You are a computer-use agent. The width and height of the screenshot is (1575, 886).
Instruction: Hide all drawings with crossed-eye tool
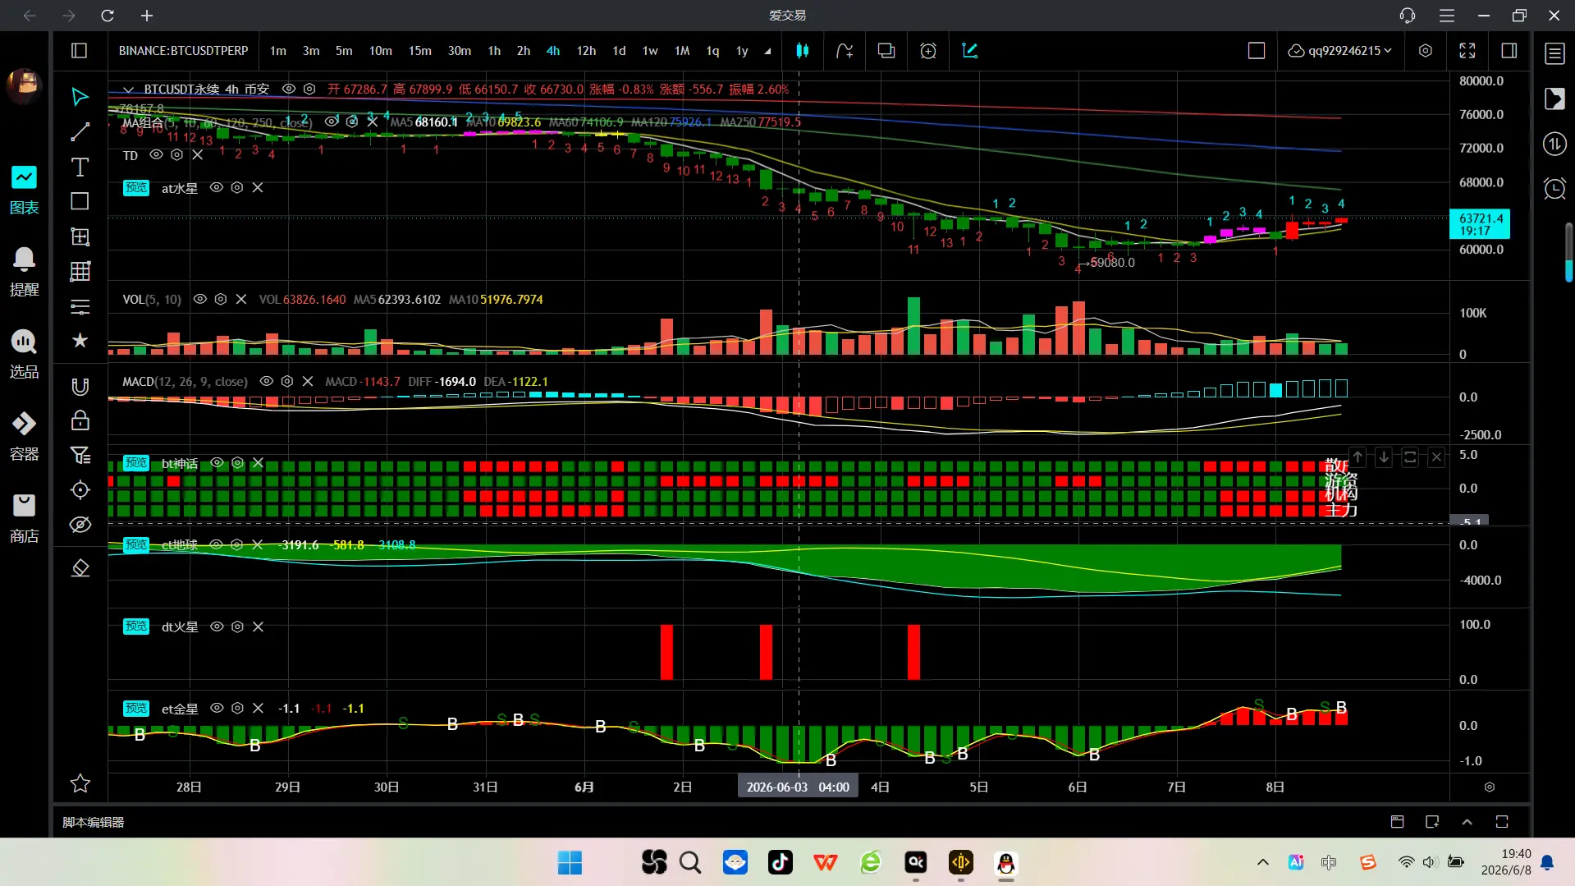[x=80, y=525]
